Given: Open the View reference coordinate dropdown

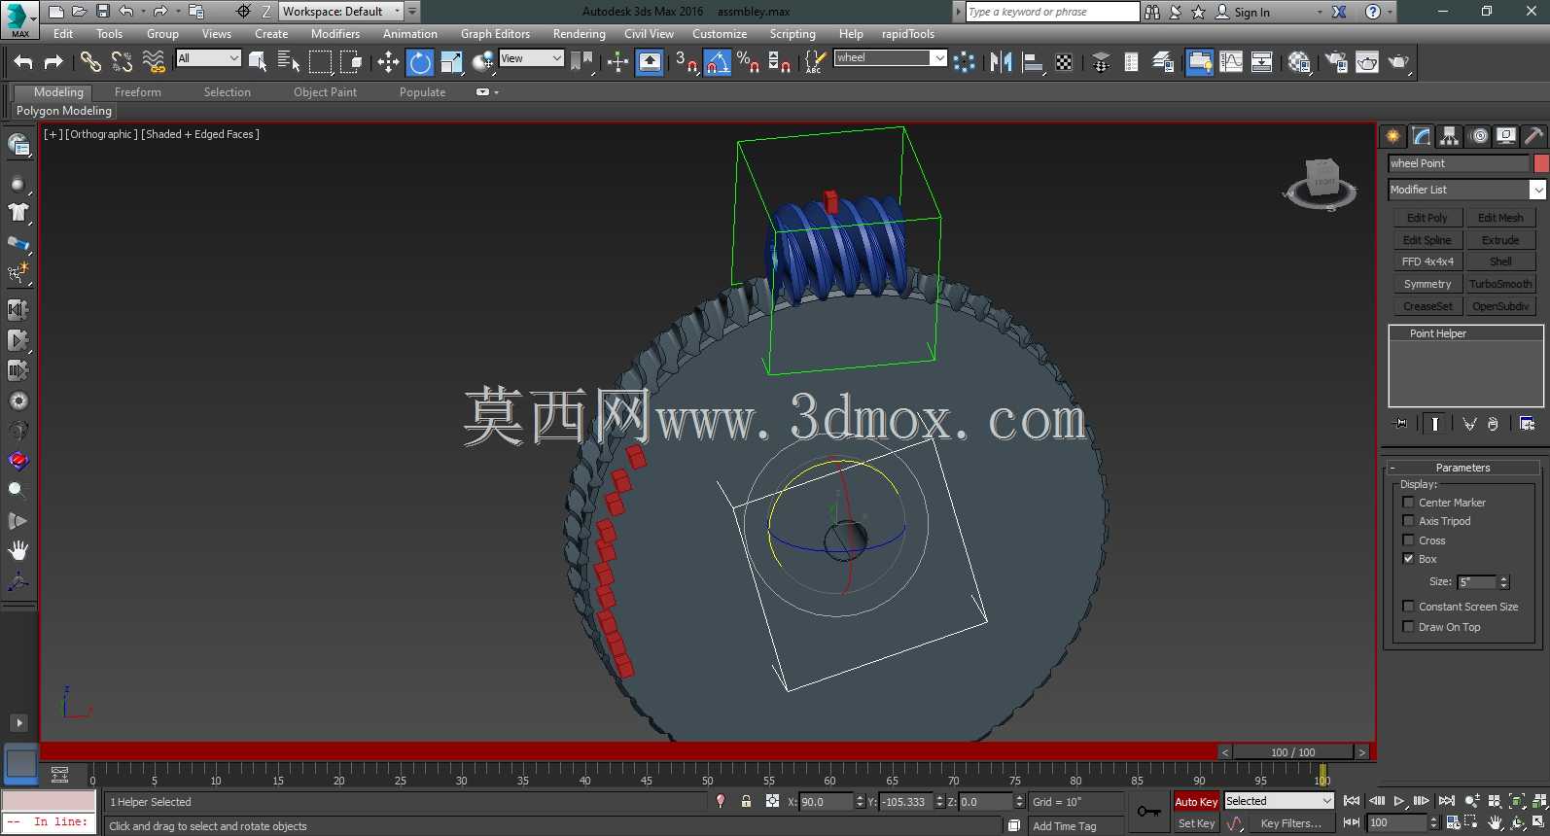Looking at the screenshot, I should tap(531, 58).
